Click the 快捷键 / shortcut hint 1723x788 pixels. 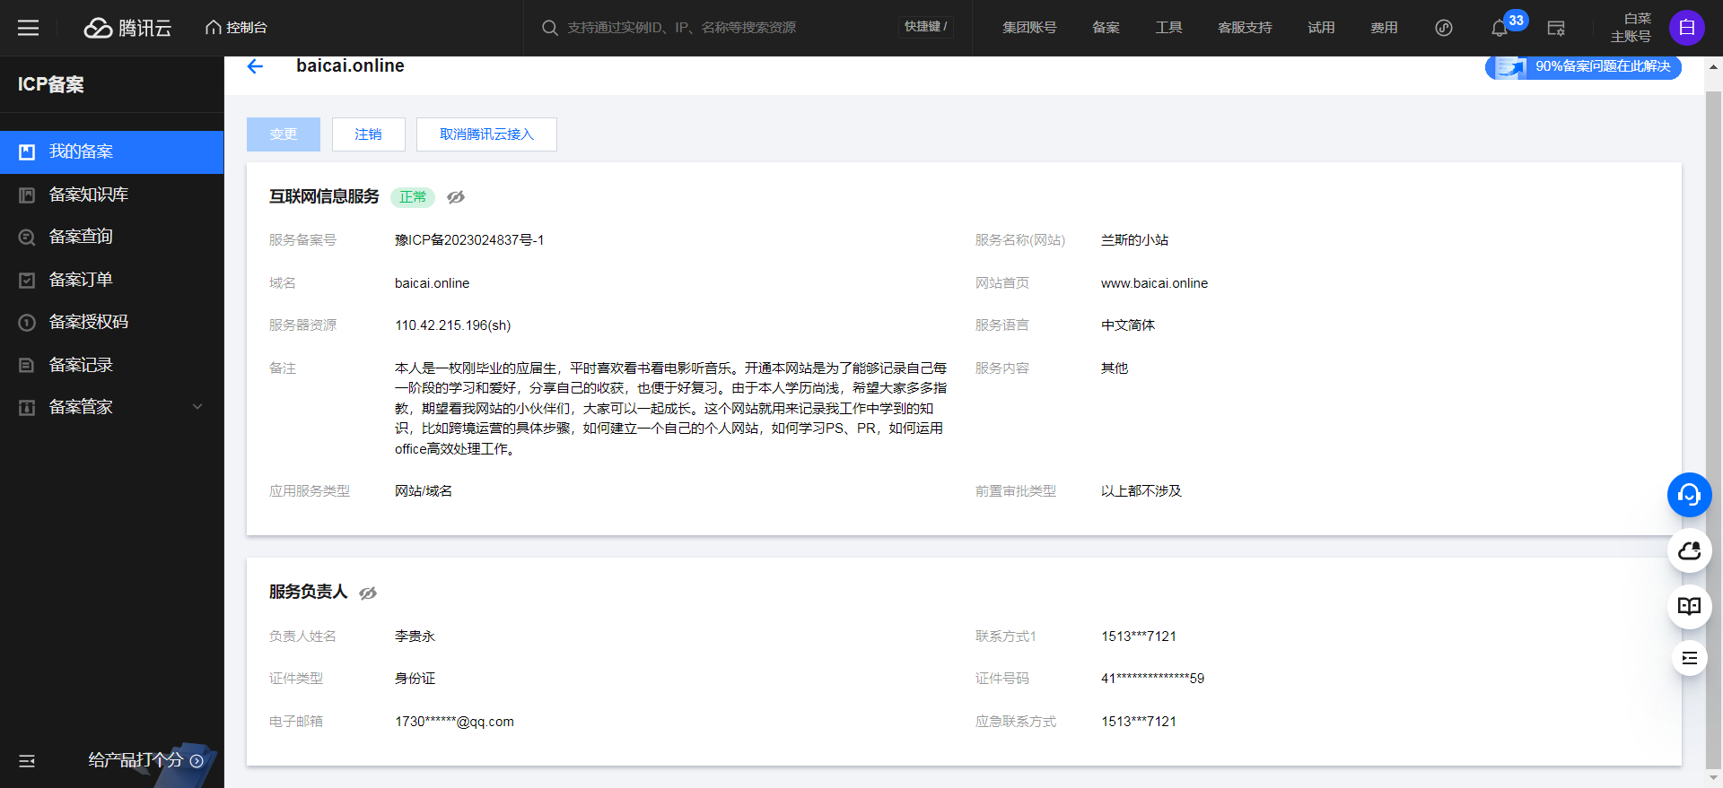pyautogui.click(x=925, y=27)
